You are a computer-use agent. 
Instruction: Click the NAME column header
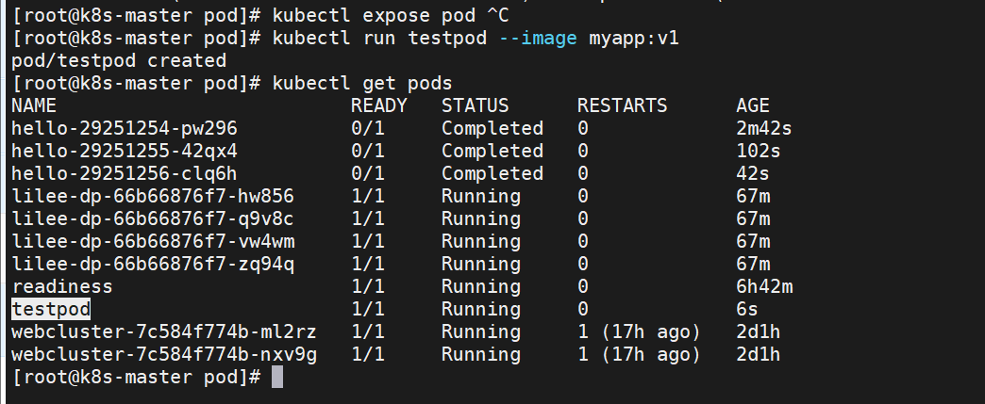[34, 105]
